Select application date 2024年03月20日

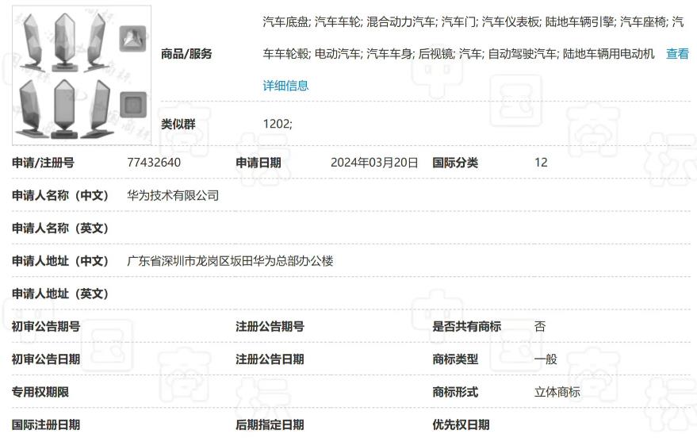tap(374, 163)
